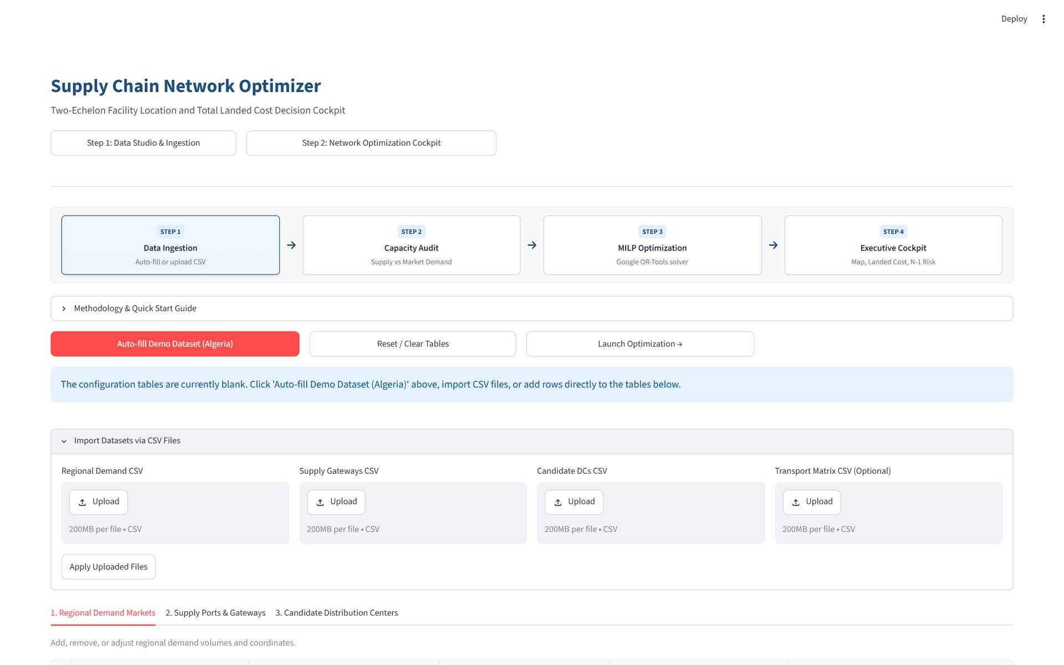Click Launch Optimization button
The width and height of the screenshot is (1064, 665).
[640, 344]
